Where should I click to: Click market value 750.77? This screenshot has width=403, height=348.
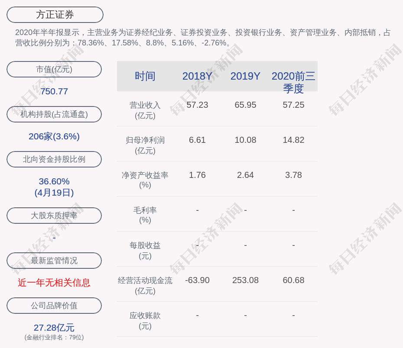pyautogui.click(x=54, y=91)
